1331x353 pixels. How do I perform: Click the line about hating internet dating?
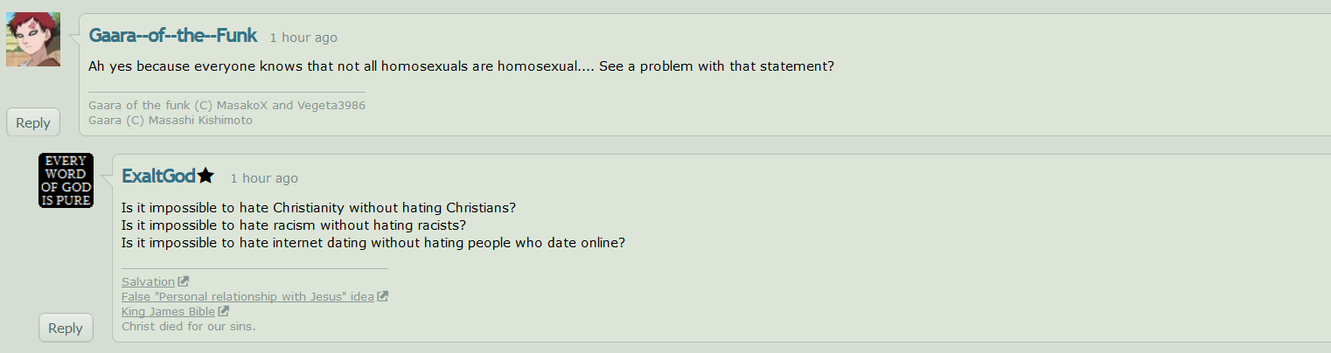click(x=373, y=243)
